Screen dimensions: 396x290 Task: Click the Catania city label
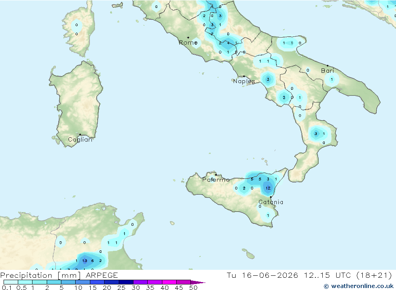(x=271, y=202)
